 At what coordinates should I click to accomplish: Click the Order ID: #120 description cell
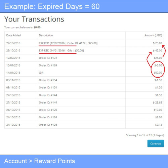point(48,110)
